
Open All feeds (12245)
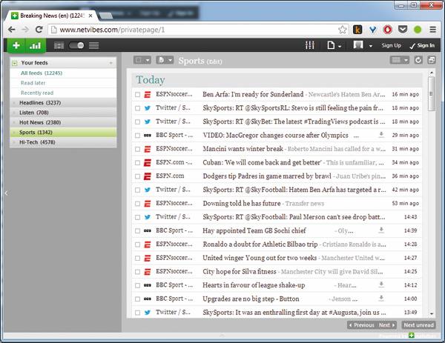[x=42, y=73]
